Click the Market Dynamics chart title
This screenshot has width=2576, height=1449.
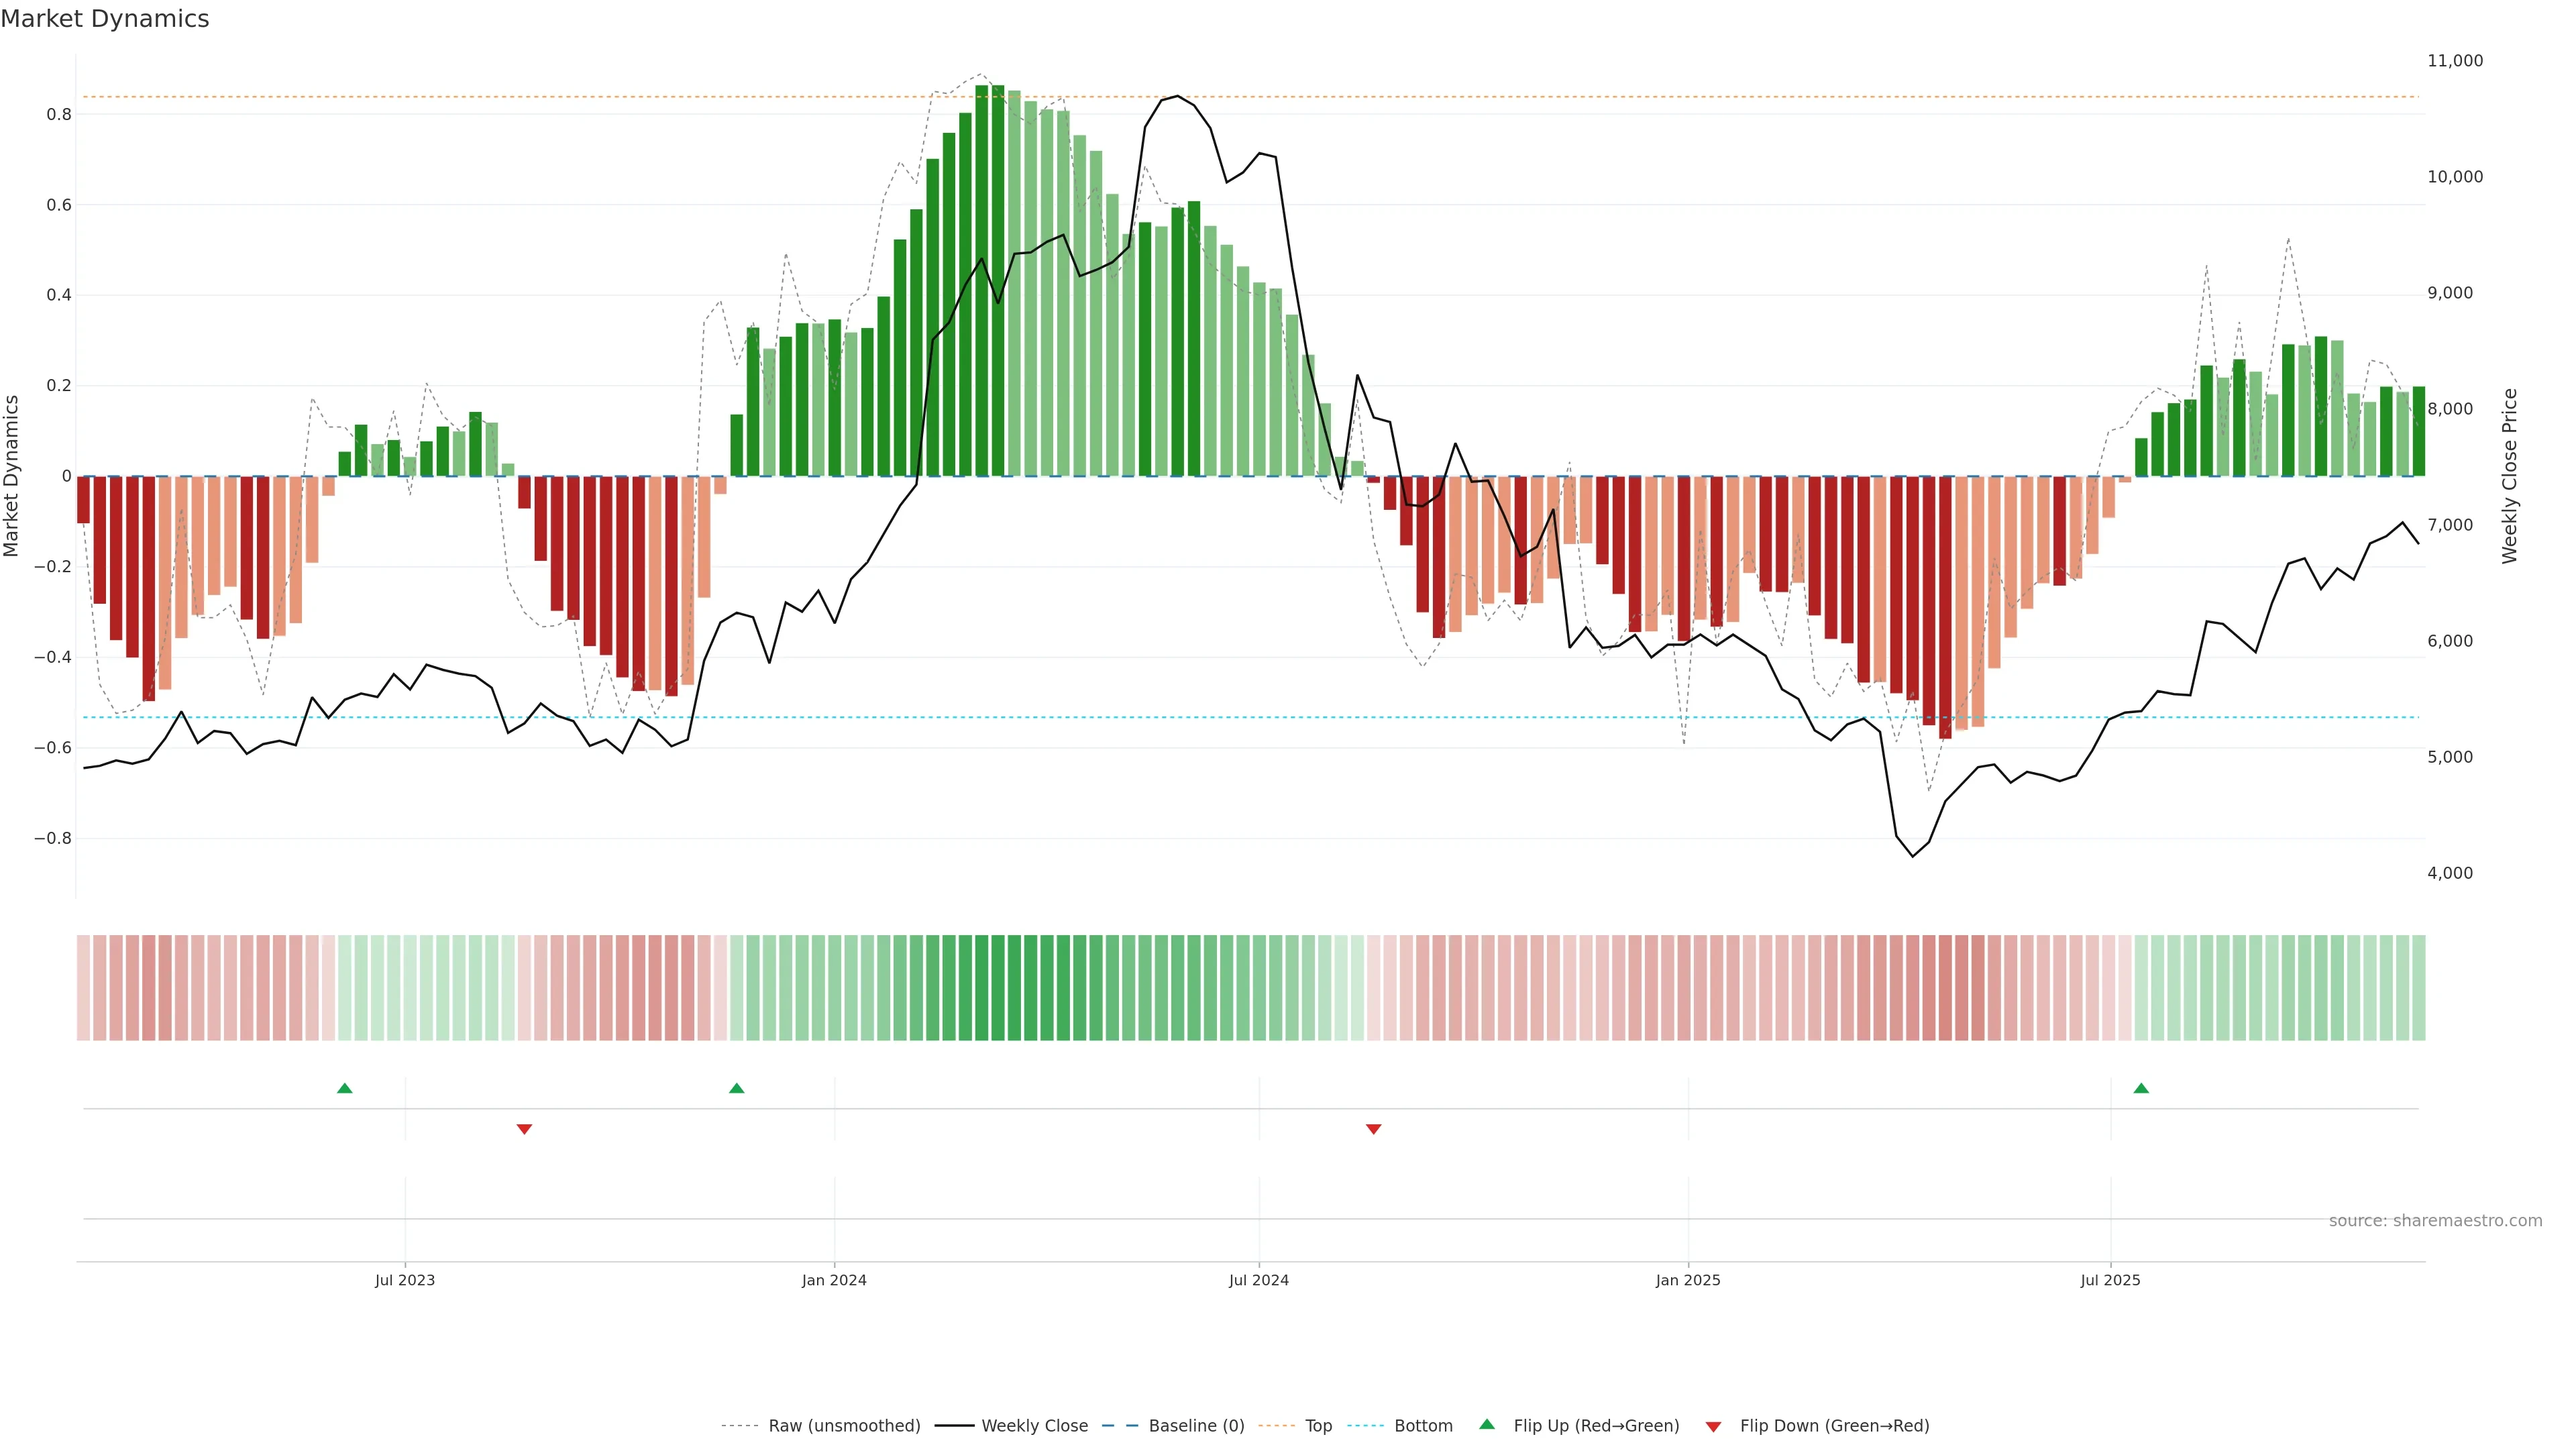pos(105,19)
